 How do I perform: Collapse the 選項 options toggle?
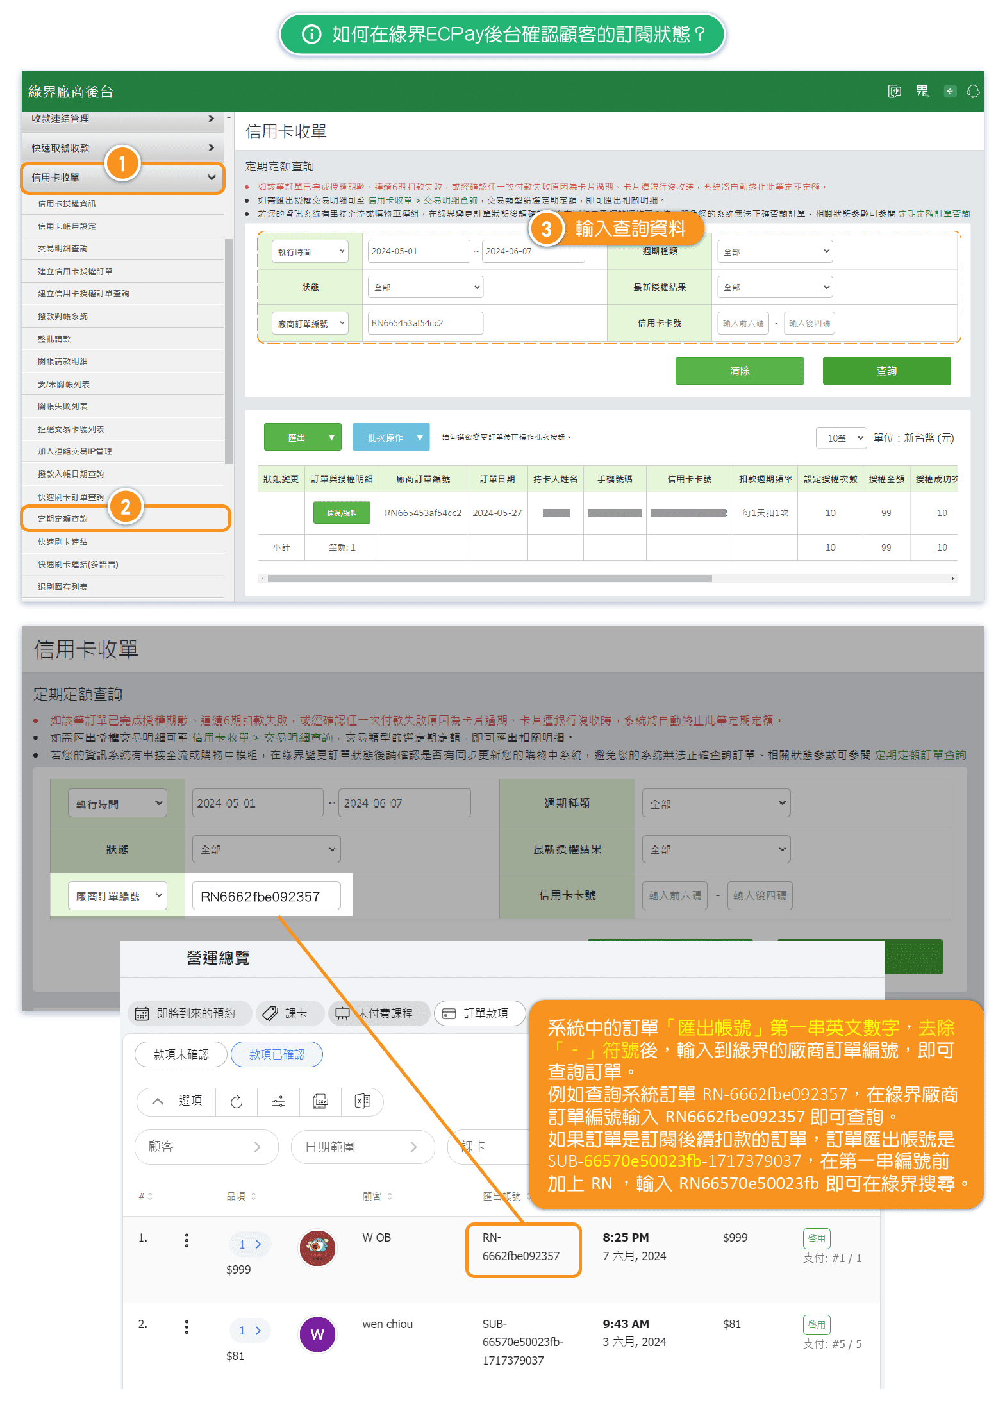(176, 1102)
